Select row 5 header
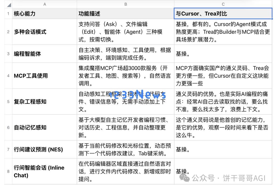 click(8, 102)
